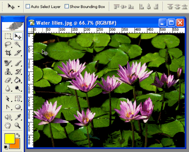Click the align top edges button
Viewport: 189px width, 152px height.
pos(116,7)
